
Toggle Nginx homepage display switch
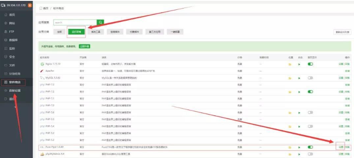click(x=311, y=64)
